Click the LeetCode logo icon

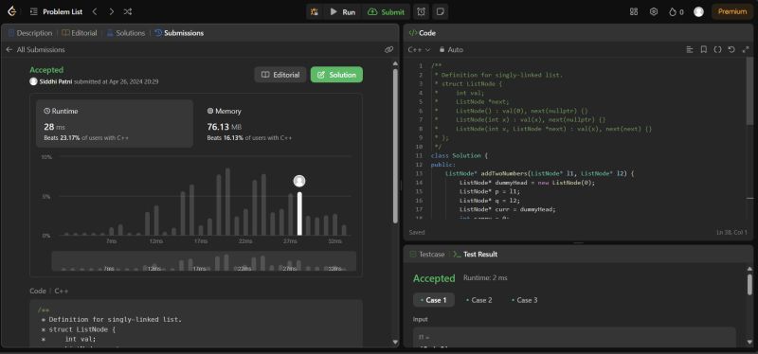[x=12, y=11]
